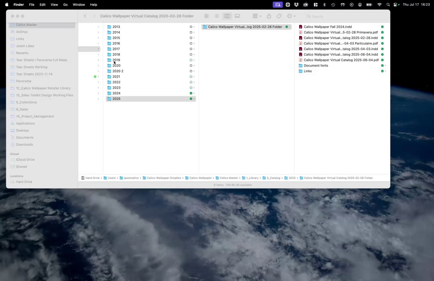This screenshot has height=281, width=434.
Task: Click the AirPods menu bar icon
Action: coord(342,4)
